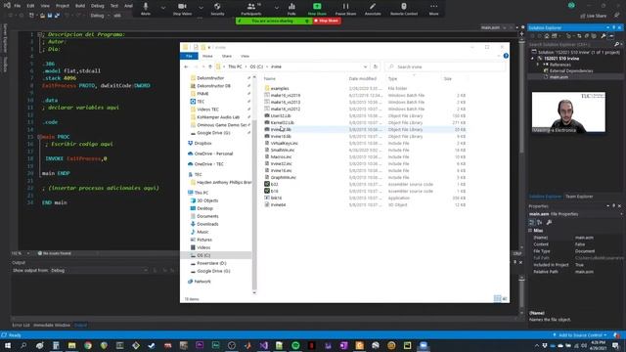Select the VirtualKeys.inc file
Viewport: 626px width, 352px height.
click(x=284, y=144)
